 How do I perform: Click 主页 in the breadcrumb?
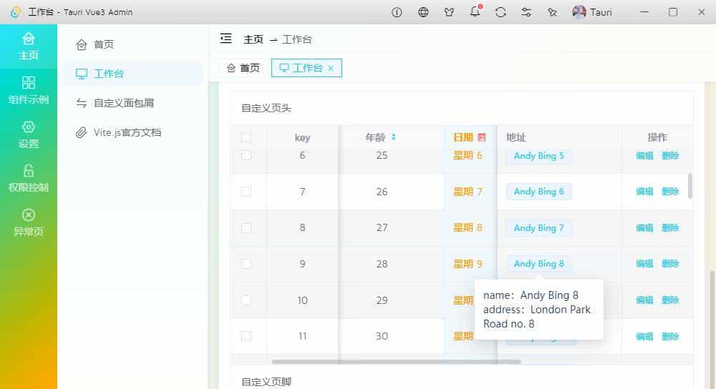click(253, 39)
